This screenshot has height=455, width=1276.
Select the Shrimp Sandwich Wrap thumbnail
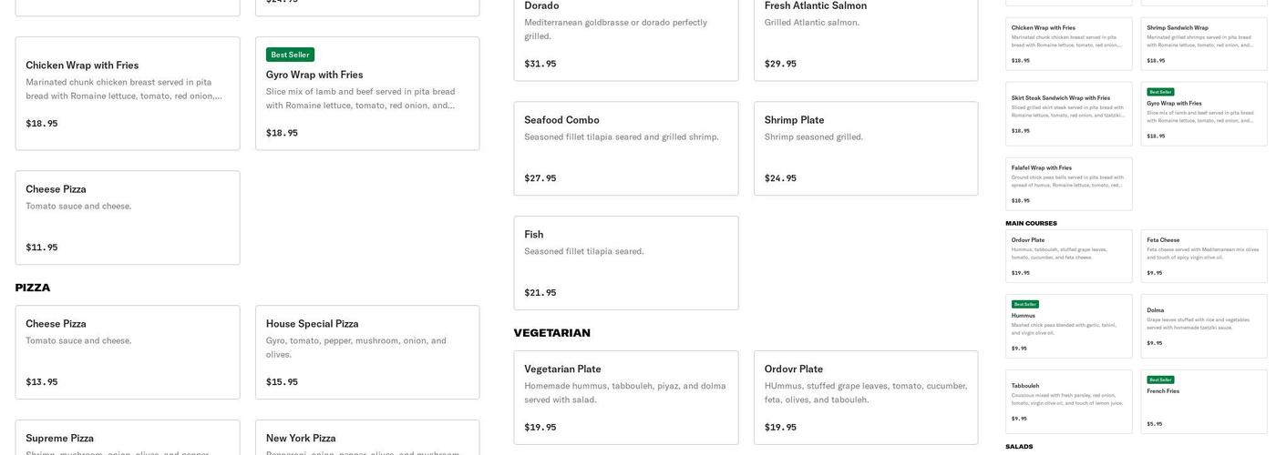coord(1203,44)
